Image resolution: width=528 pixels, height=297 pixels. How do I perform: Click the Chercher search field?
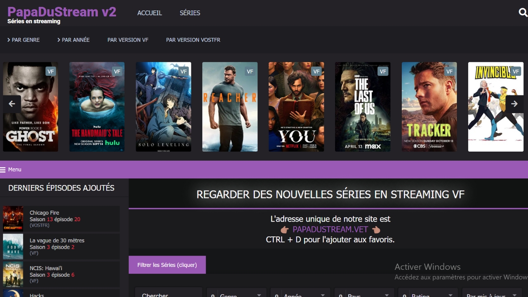[168, 294]
